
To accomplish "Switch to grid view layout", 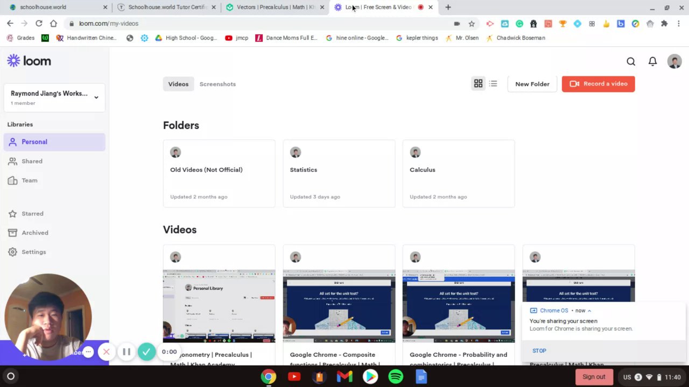I will point(478,83).
